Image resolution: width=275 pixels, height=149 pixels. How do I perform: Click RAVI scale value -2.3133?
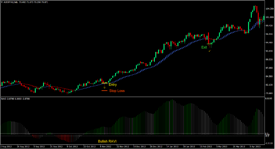pos(269,143)
